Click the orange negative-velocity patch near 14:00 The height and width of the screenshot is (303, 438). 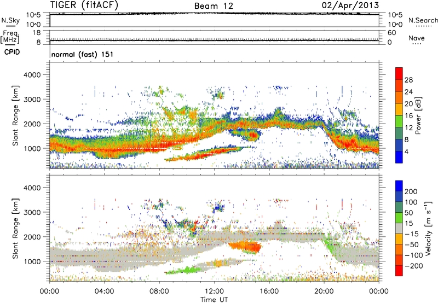[x=245, y=247]
